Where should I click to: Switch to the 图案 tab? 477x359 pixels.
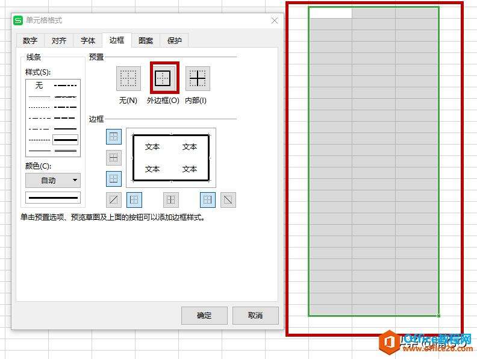pyautogui.click(x=146, y=40)
